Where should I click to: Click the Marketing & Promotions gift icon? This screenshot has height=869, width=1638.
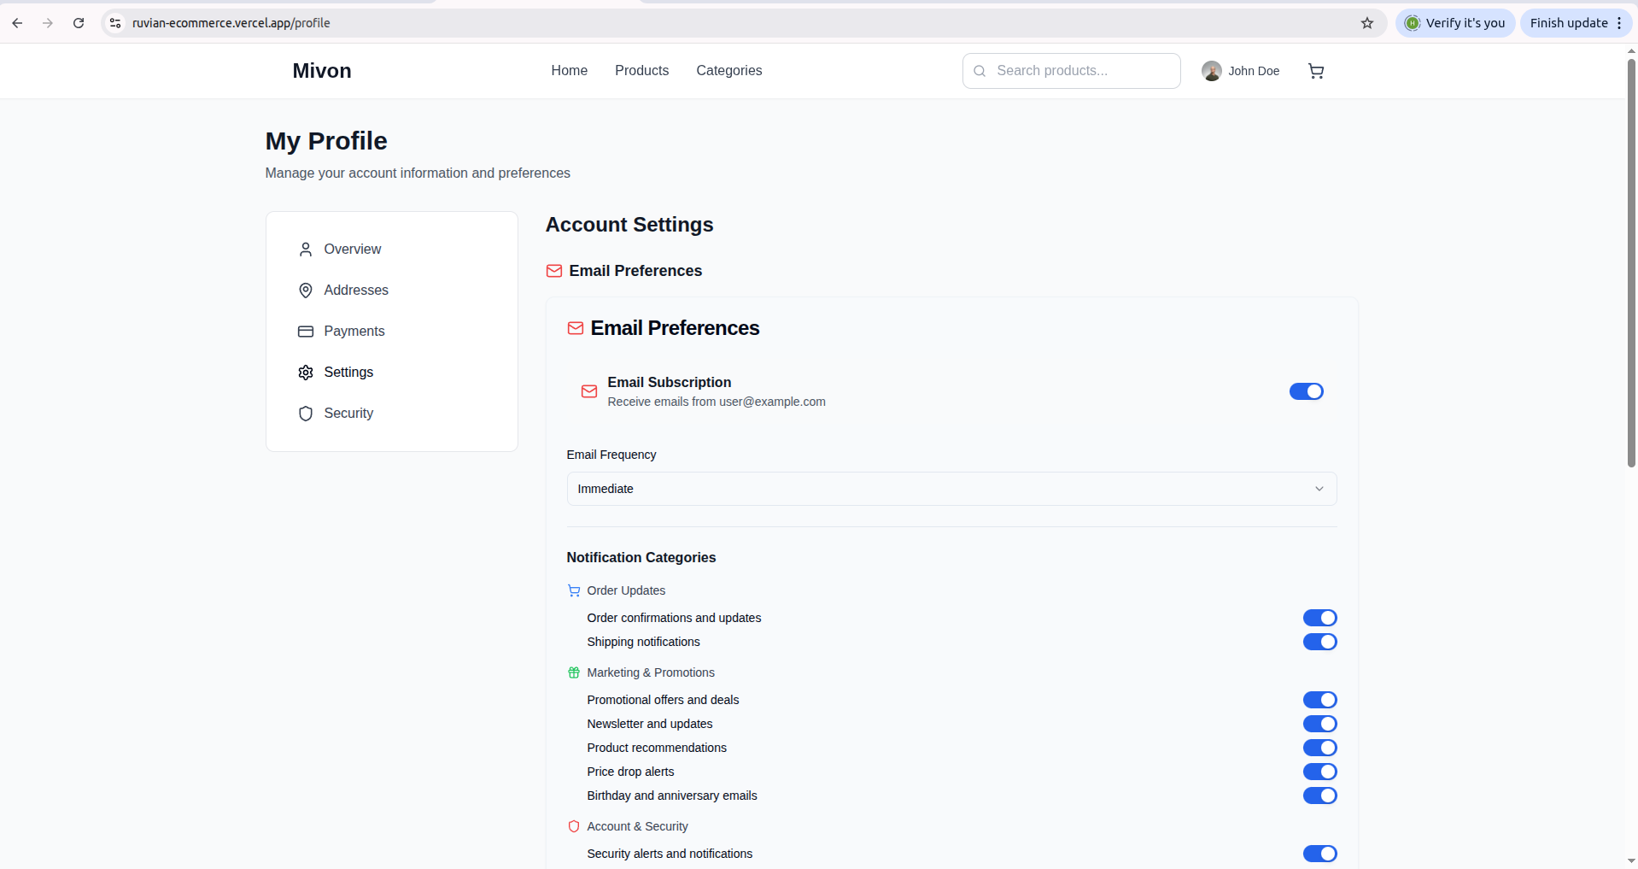click(x=574, y=672)
